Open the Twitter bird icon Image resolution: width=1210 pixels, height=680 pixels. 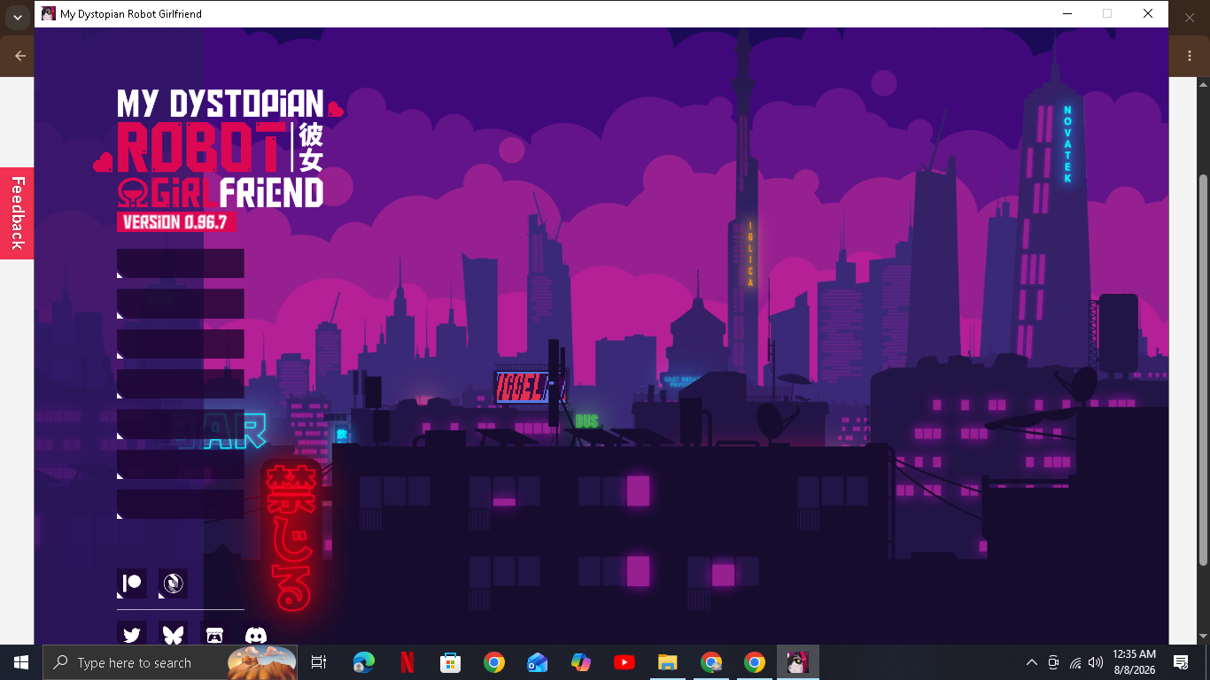click(x=132, y=635)
